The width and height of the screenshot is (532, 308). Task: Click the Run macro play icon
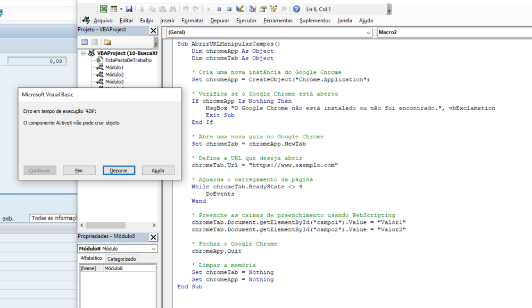click(x=209, y=9)
